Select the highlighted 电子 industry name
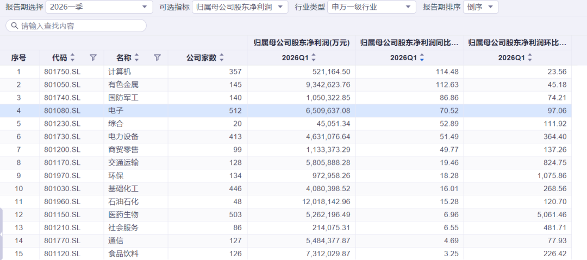Image resolution: width=587 pixels, height=260 pixels. 116,111
